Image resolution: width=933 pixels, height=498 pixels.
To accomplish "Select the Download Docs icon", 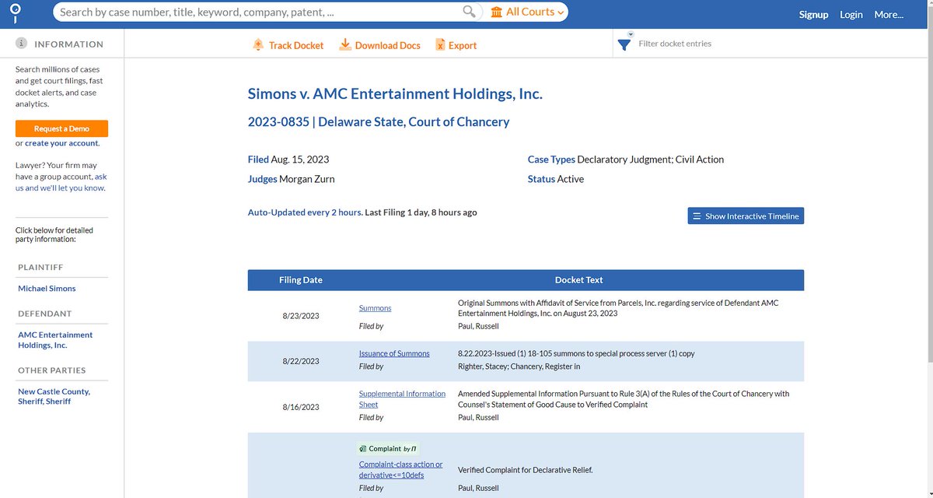I will pyautogui.click(x=344, y=44).
